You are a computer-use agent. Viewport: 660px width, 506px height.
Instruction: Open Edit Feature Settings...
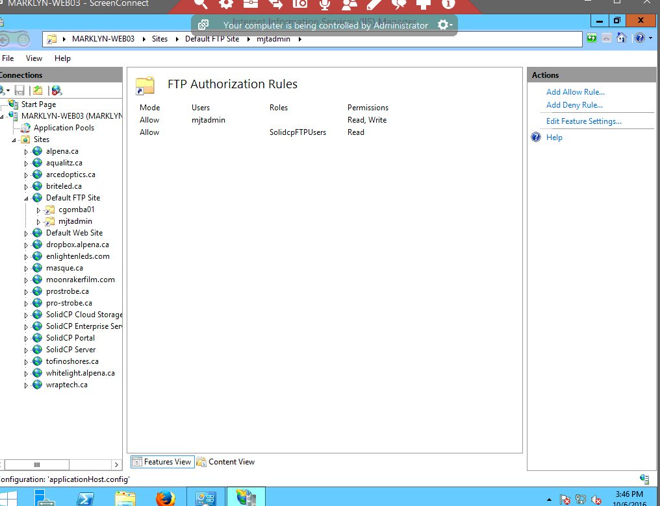coord(583,121)
